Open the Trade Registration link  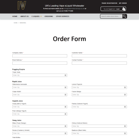(x=109, y=3)
